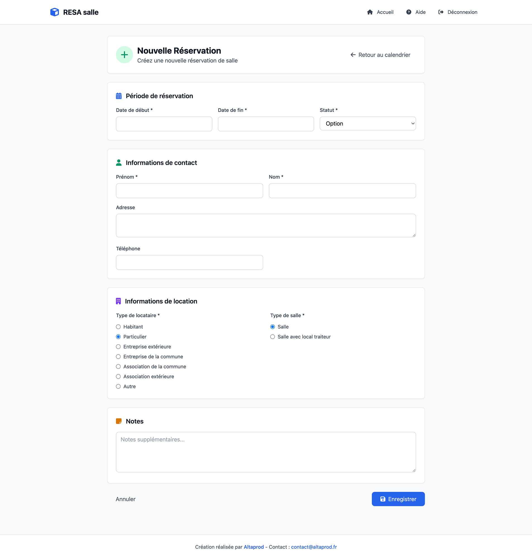Click the question mark Aide icon
This screenshot has height=559, width=532.
(x=409, y=12)
